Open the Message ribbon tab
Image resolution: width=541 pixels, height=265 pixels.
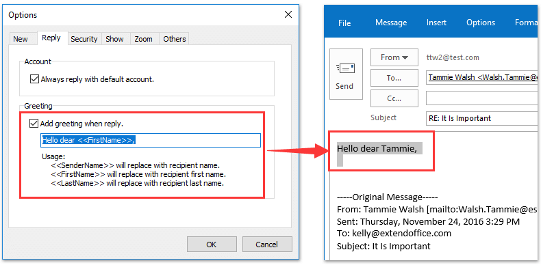click(x=391, y=23)
